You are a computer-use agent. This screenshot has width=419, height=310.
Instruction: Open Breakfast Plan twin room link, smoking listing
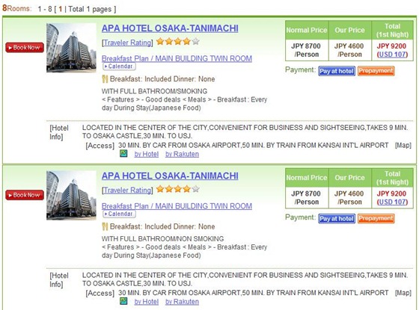click(x=177, y=58)
